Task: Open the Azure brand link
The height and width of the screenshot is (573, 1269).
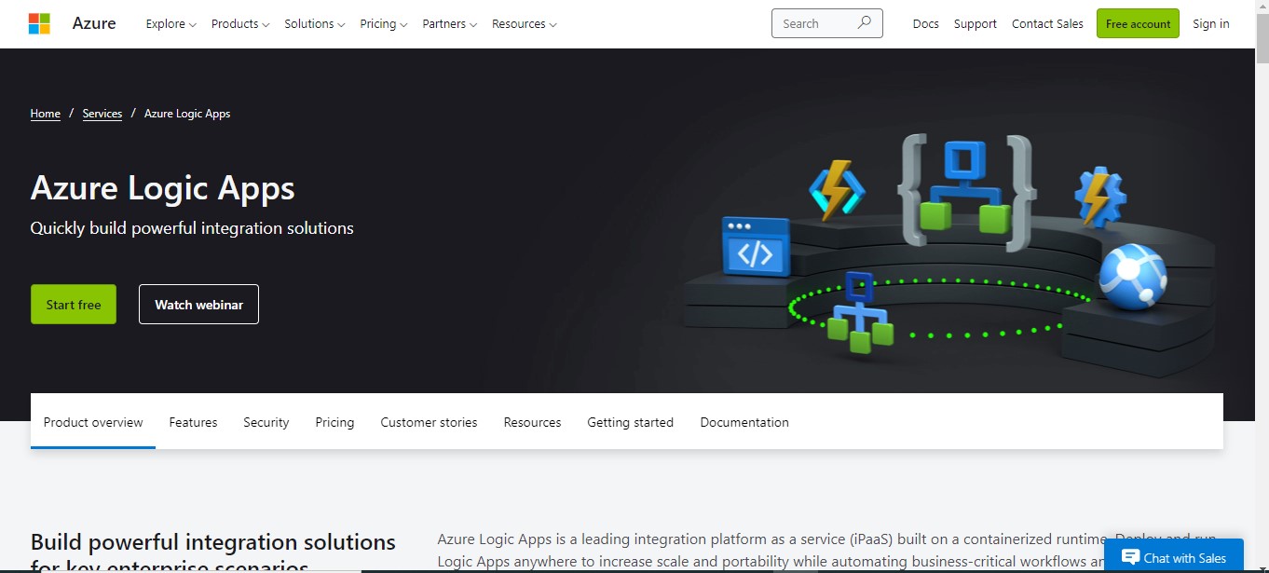Action: coord(94,23)
